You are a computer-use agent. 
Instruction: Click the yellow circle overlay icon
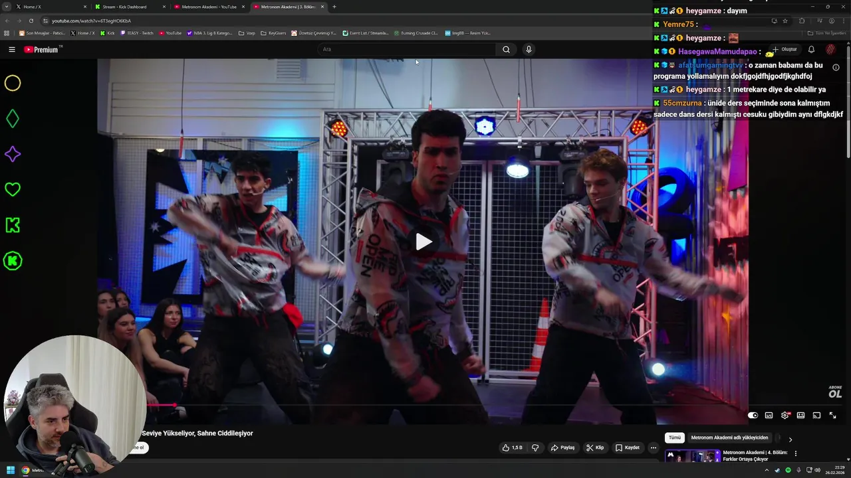(13, 83)
